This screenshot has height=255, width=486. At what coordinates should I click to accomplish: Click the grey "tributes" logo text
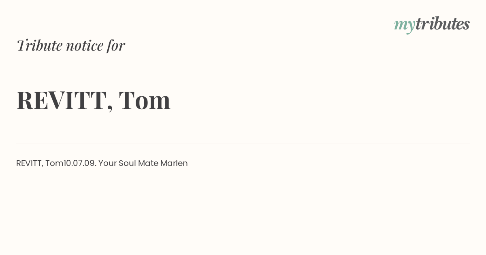point(443,23)
